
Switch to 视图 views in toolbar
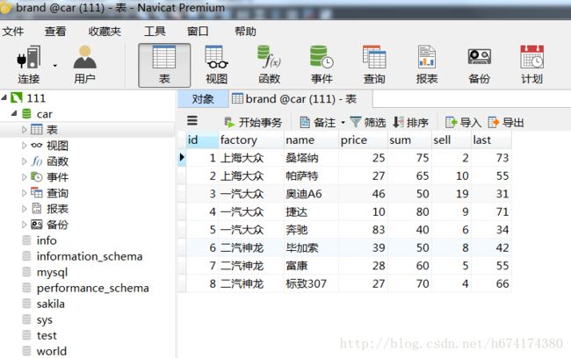217,65
